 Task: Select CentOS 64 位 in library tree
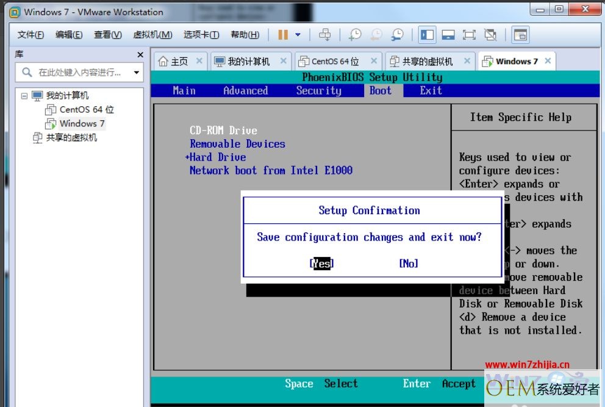point(87,110)
